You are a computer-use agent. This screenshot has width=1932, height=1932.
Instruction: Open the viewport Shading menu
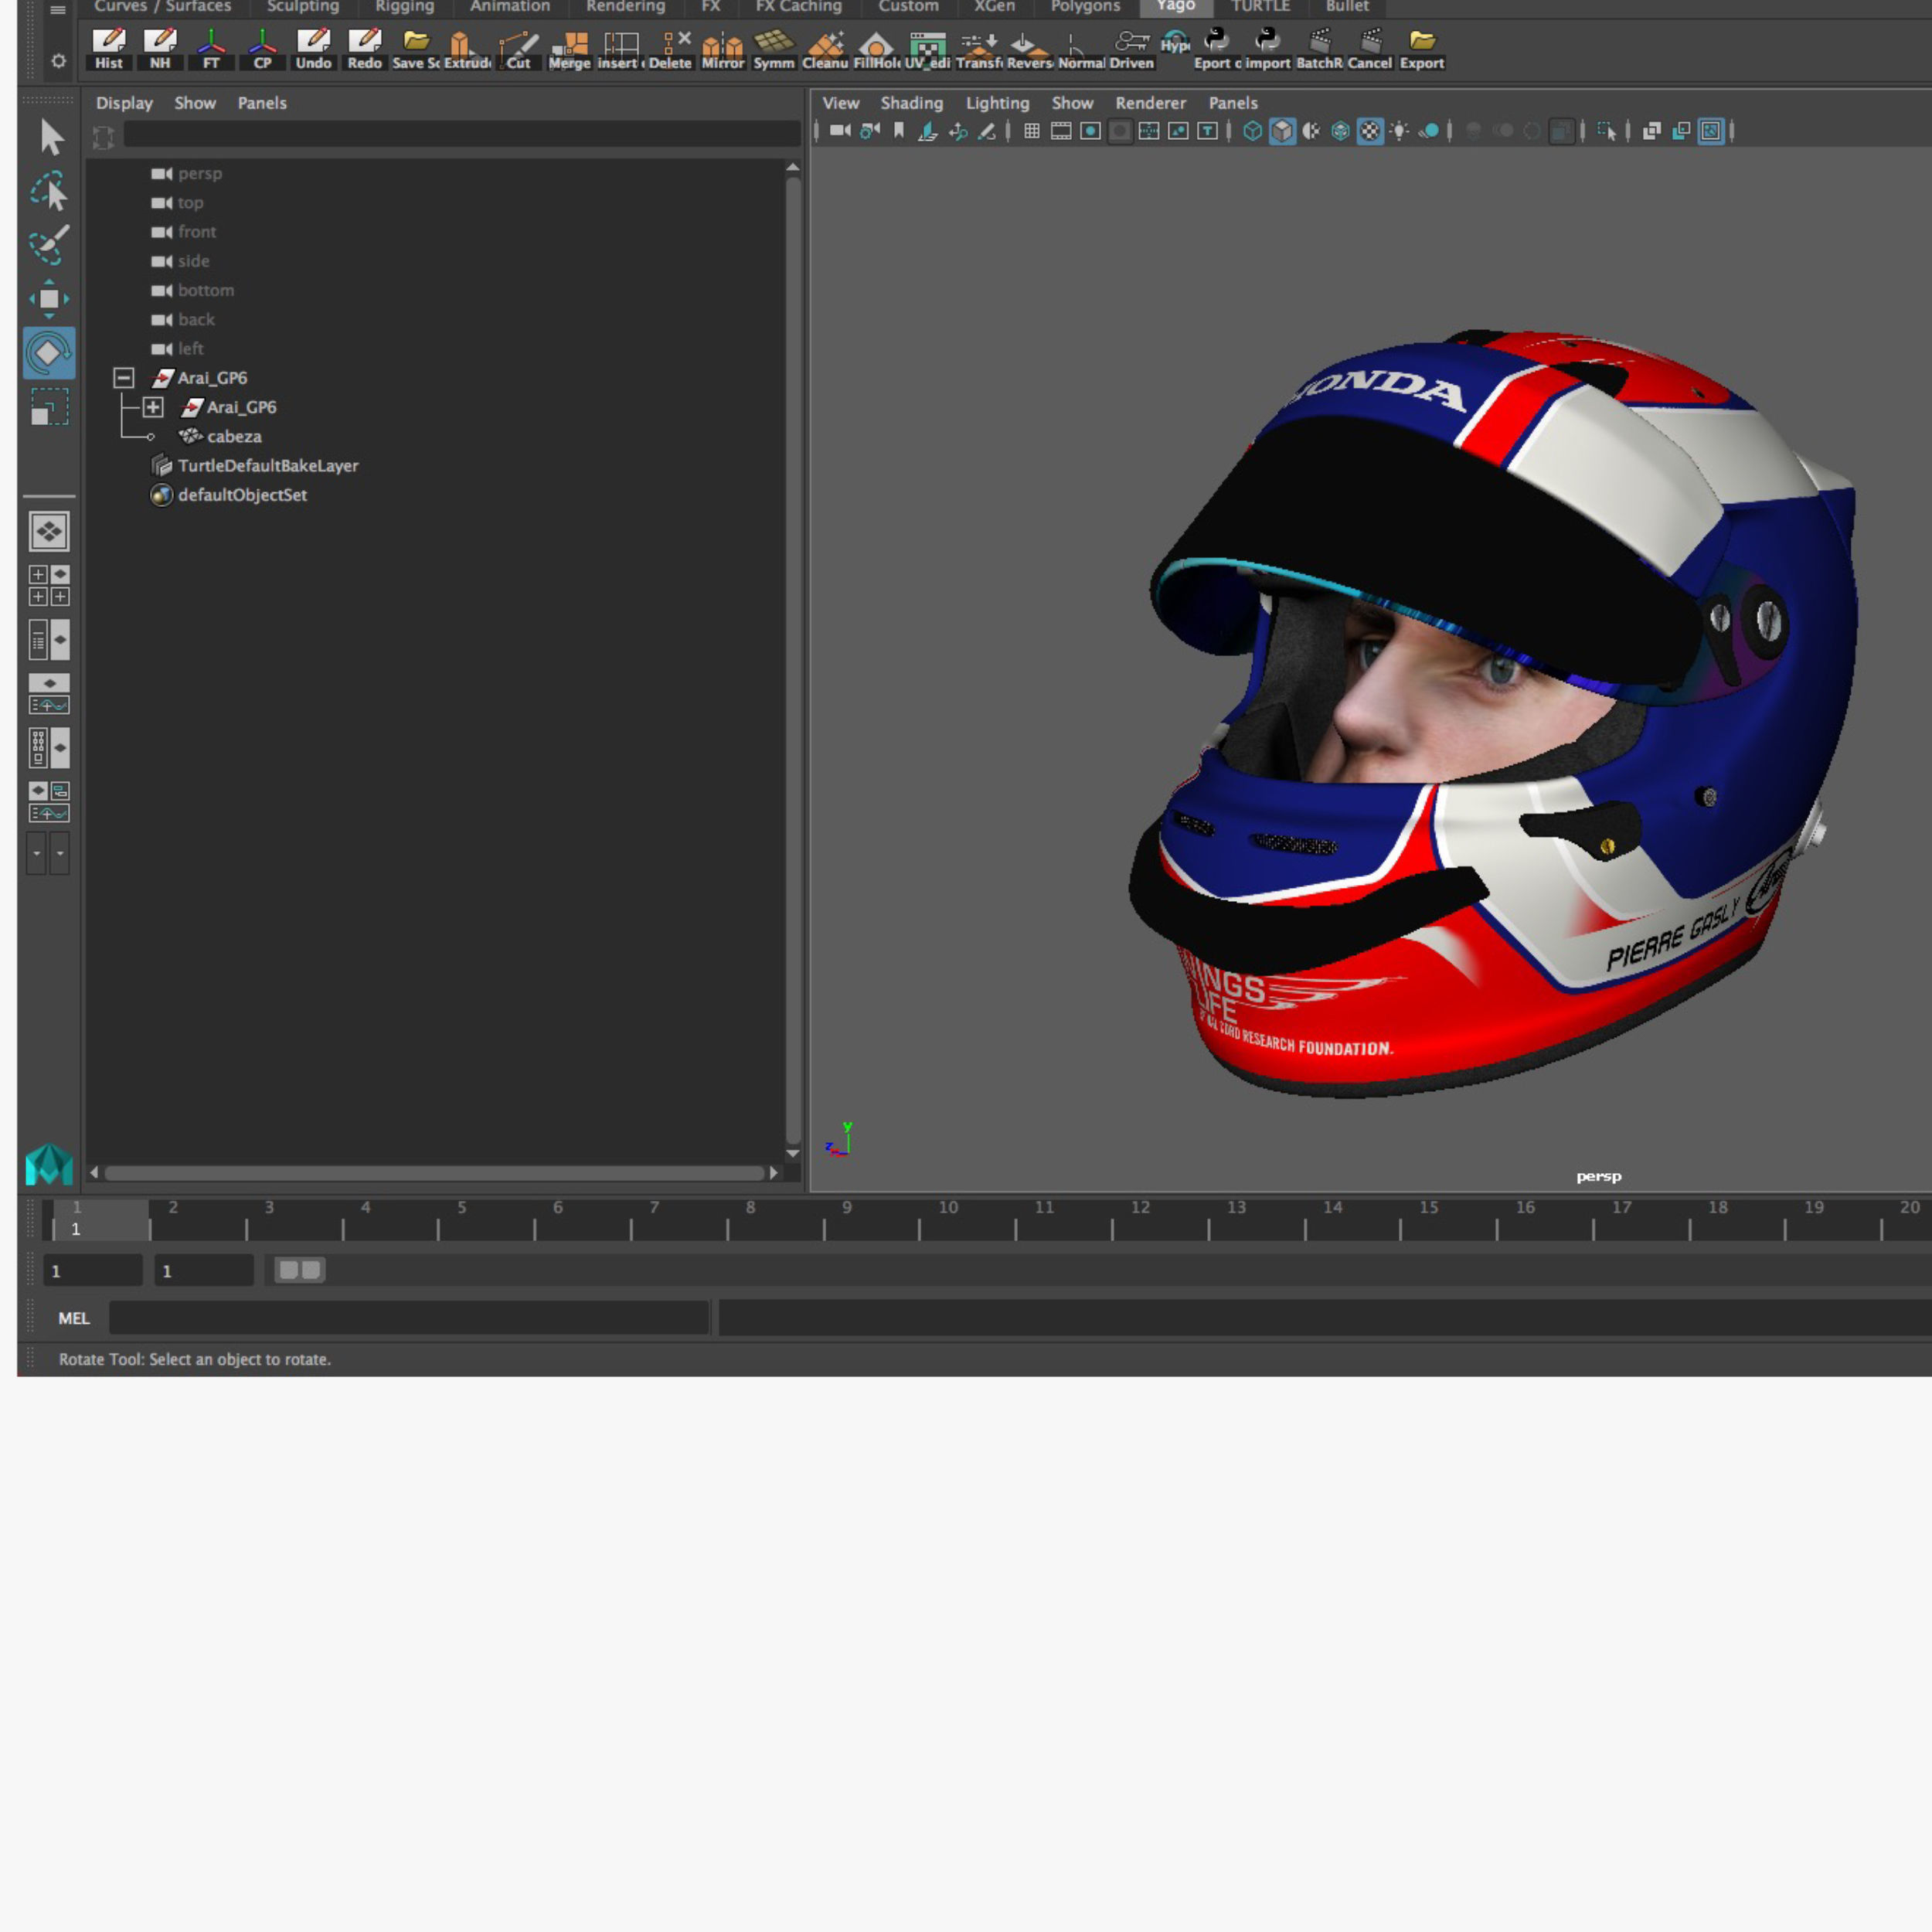911,103
